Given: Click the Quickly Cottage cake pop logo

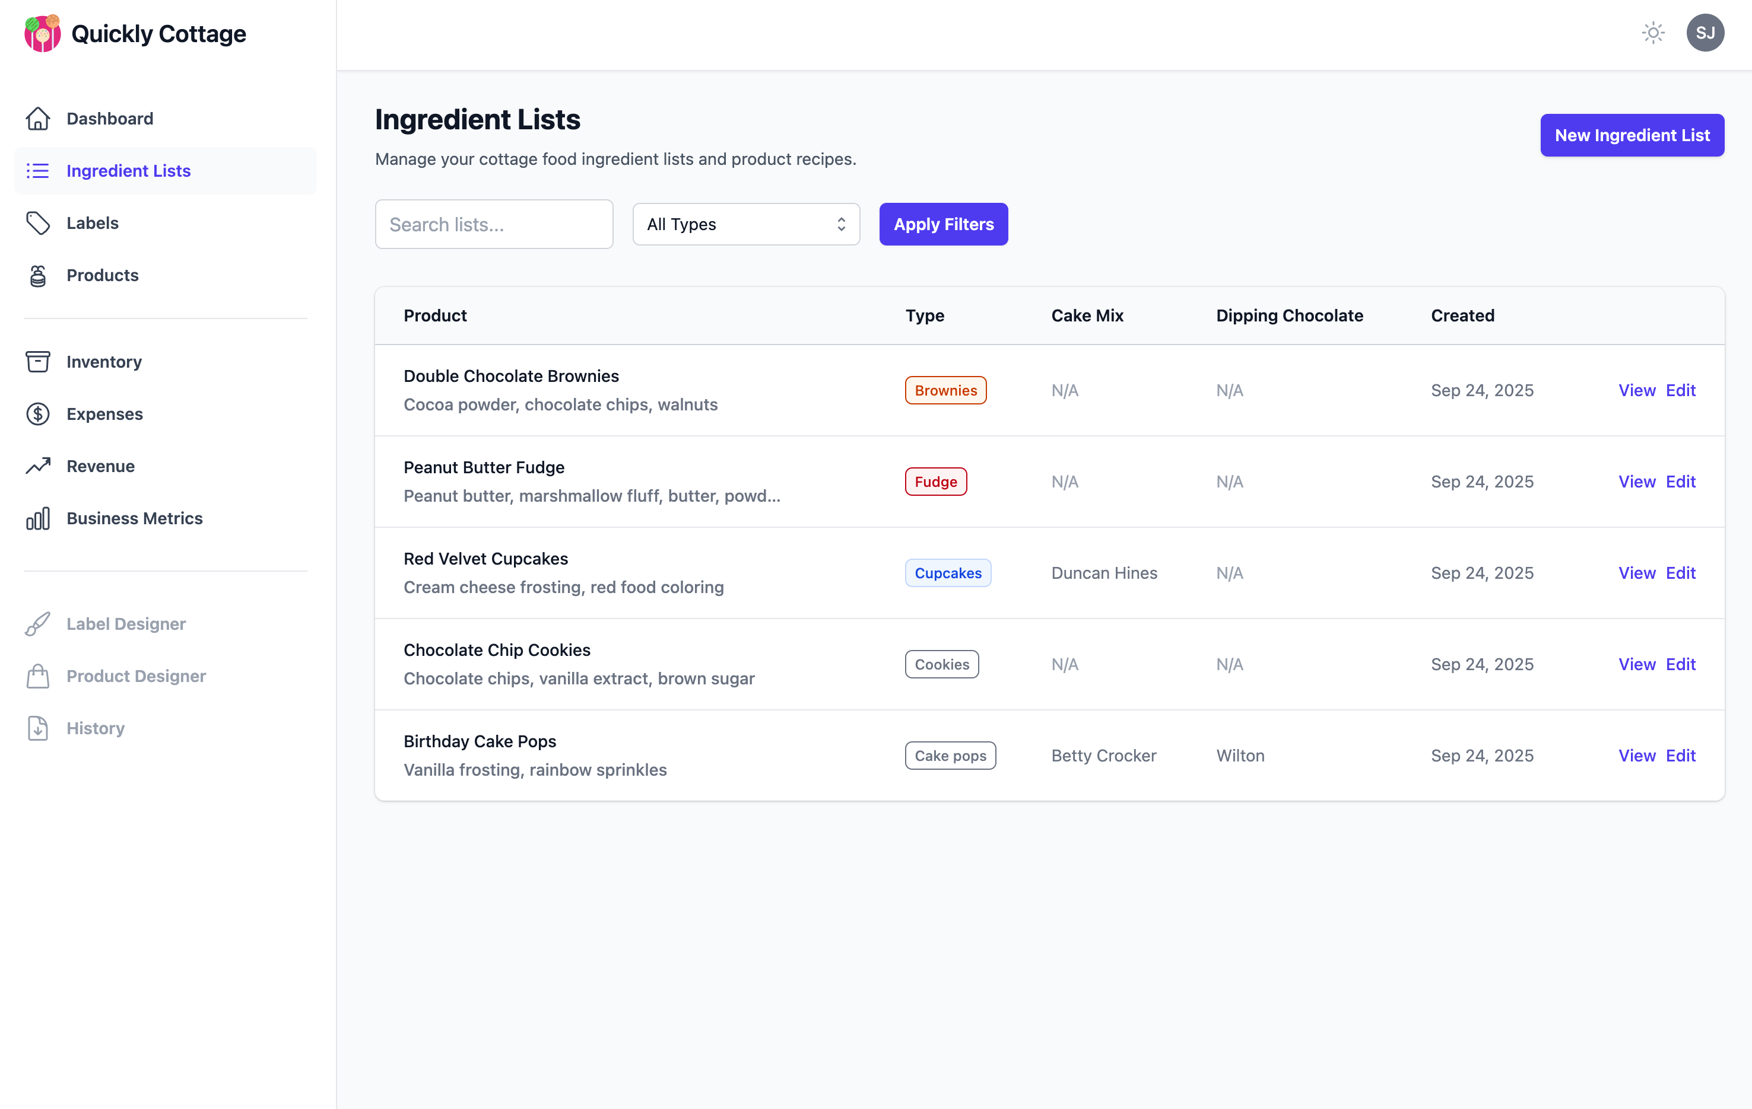Looking at the screenshot, I should coord(42,33).
